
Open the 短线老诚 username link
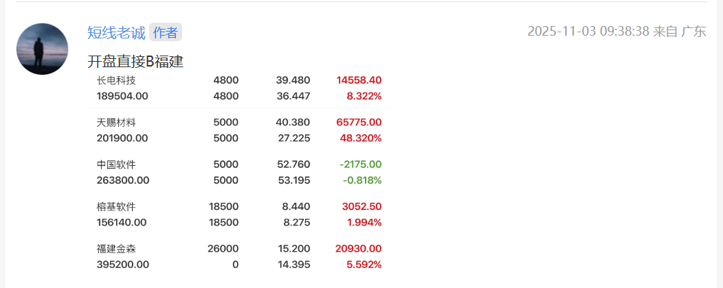click(116, 33)
